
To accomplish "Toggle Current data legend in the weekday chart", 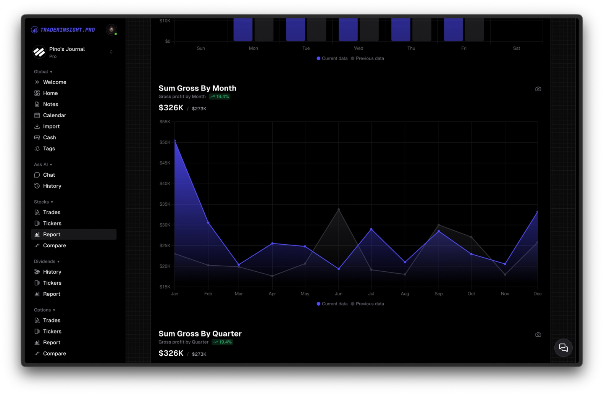I will pyautogui.click(x=332, y=58).
